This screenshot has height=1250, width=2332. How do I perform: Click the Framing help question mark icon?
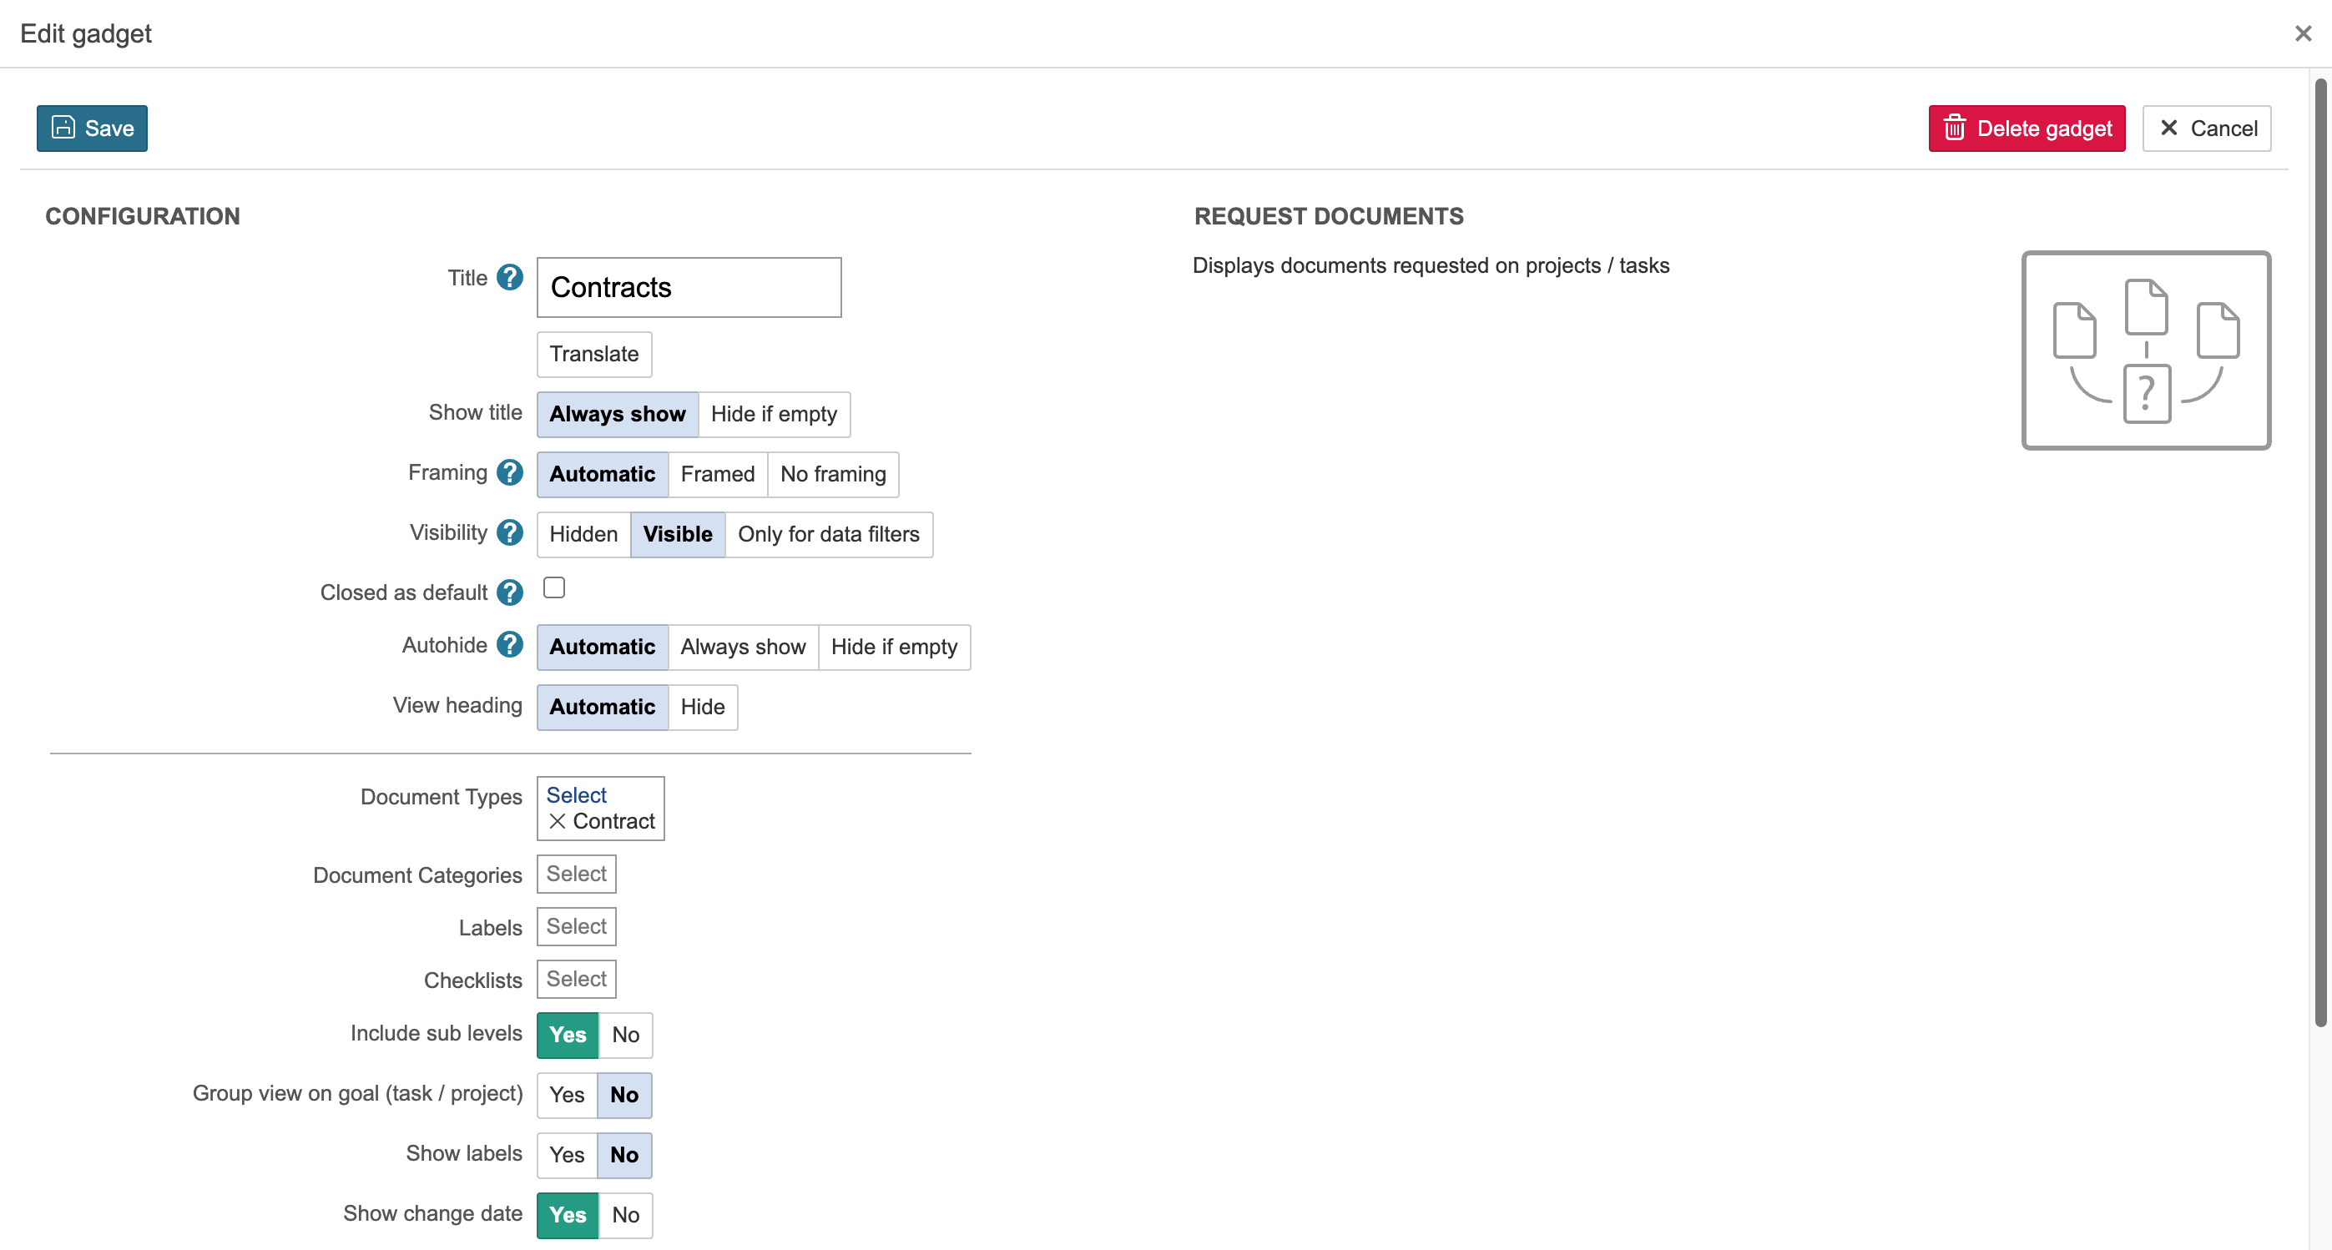[x=510, y=472]
